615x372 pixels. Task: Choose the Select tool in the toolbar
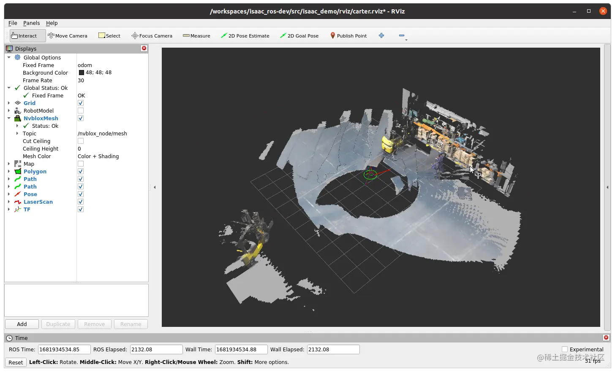pos(109,35)
